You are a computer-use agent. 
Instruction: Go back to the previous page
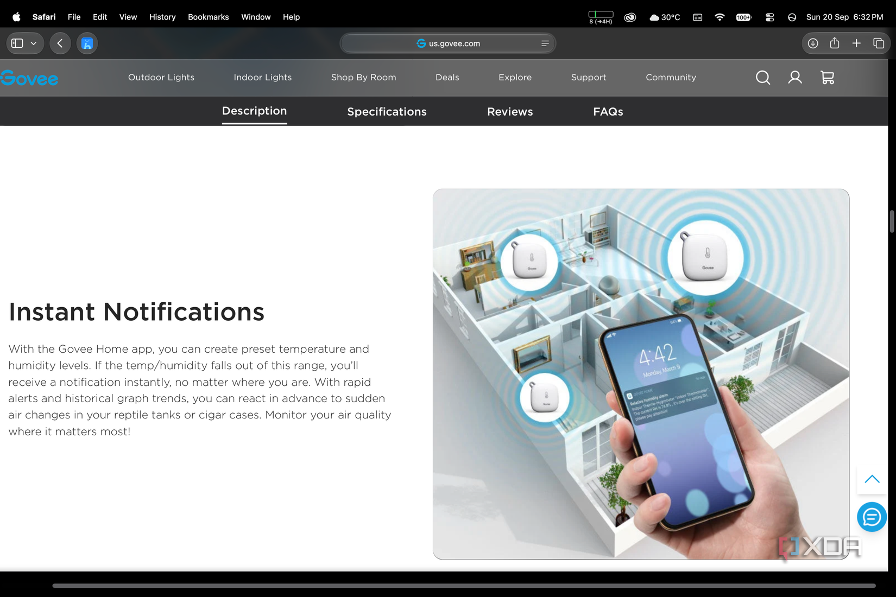(x=60, y=43)
